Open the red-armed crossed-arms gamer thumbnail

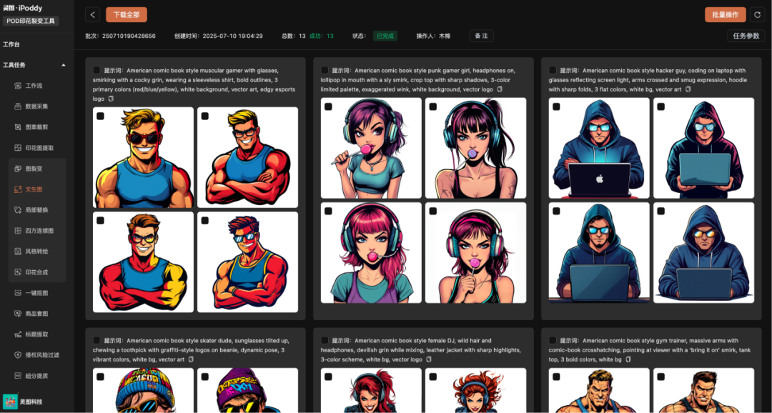[247, 158]
